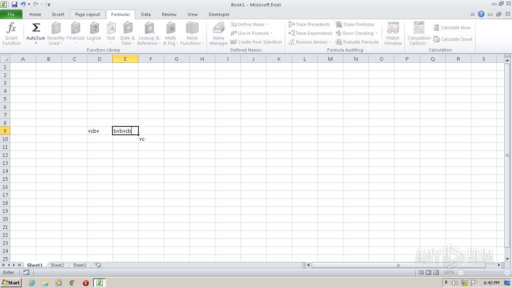Image resolution: width=512 pixels, height=288 pixels.
Task: Click Define Name button
Action: pos(248,24)
